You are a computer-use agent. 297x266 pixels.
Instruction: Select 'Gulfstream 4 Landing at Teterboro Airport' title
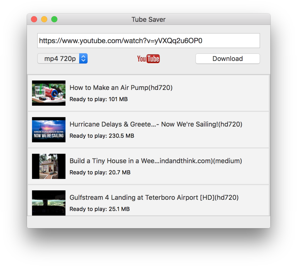(x=154, y=198)
